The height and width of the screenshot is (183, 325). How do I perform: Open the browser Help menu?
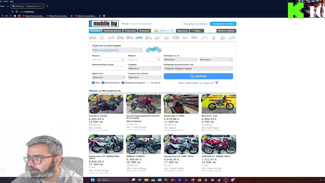click(12, 1)
